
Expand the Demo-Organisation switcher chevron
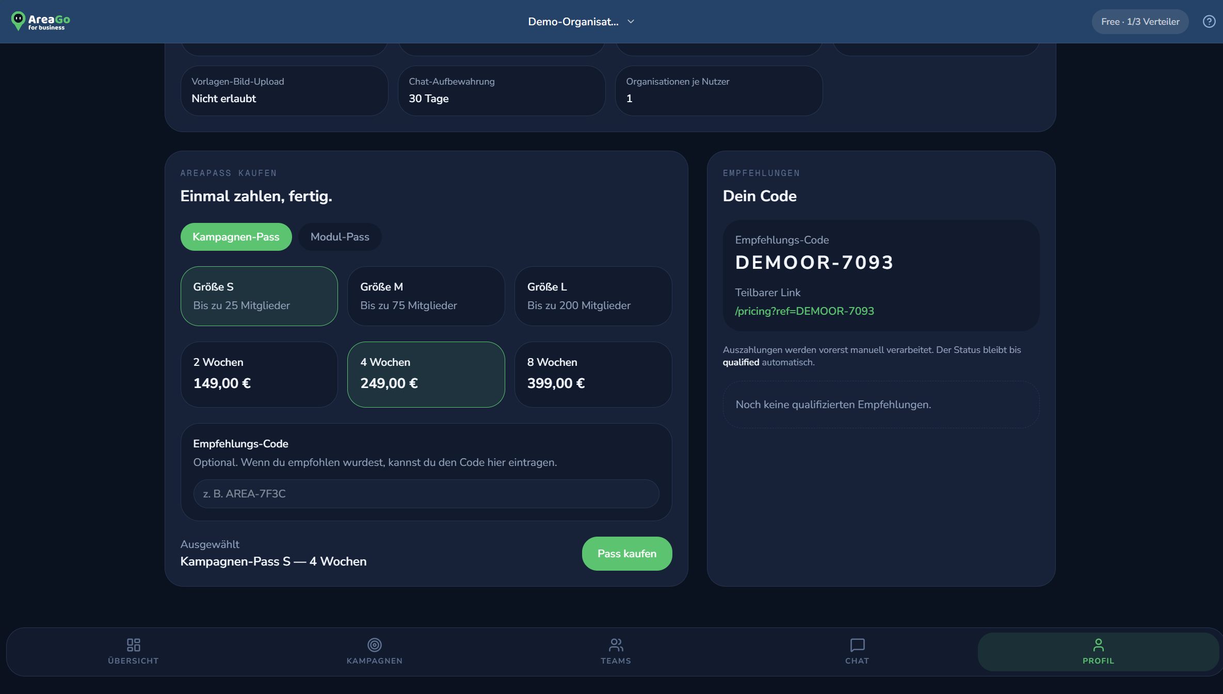[x=631, y=22]
